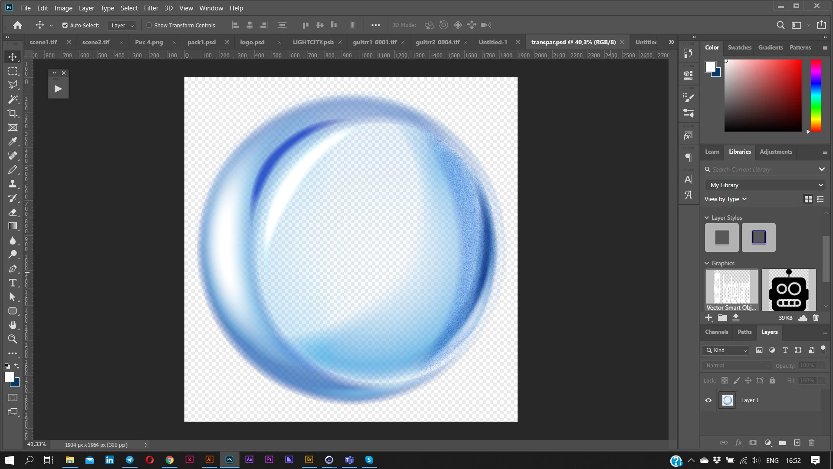Choose the Eraser tool
Screen dimensions: 833x469
[x=13, y=212]
